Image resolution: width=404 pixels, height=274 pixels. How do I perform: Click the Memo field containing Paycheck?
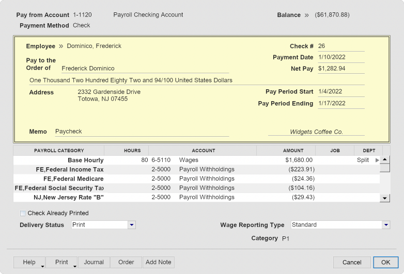point(141,132)
